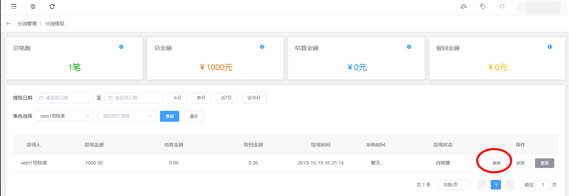
Task: Click the go-to page number field
Action: coord(543,185)
